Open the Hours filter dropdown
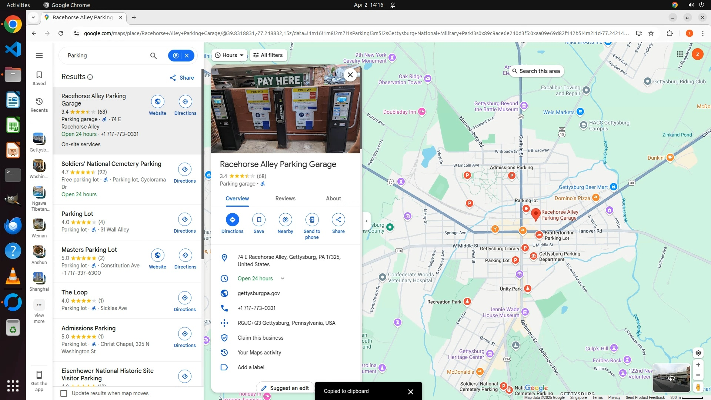Viewport: 711px width, 400px height. pos(229,55)
